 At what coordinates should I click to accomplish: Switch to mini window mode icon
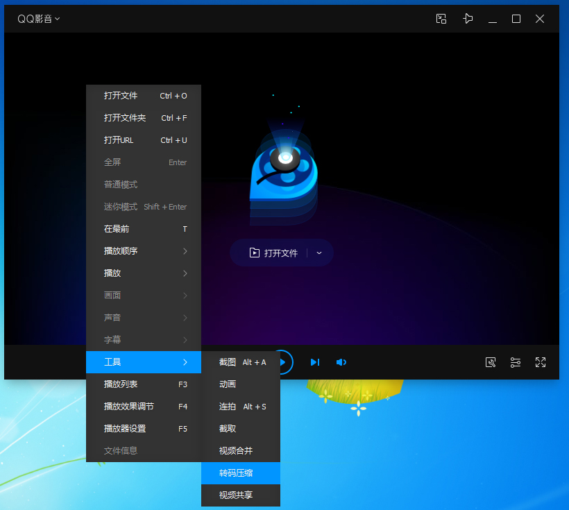pos(441,19)
